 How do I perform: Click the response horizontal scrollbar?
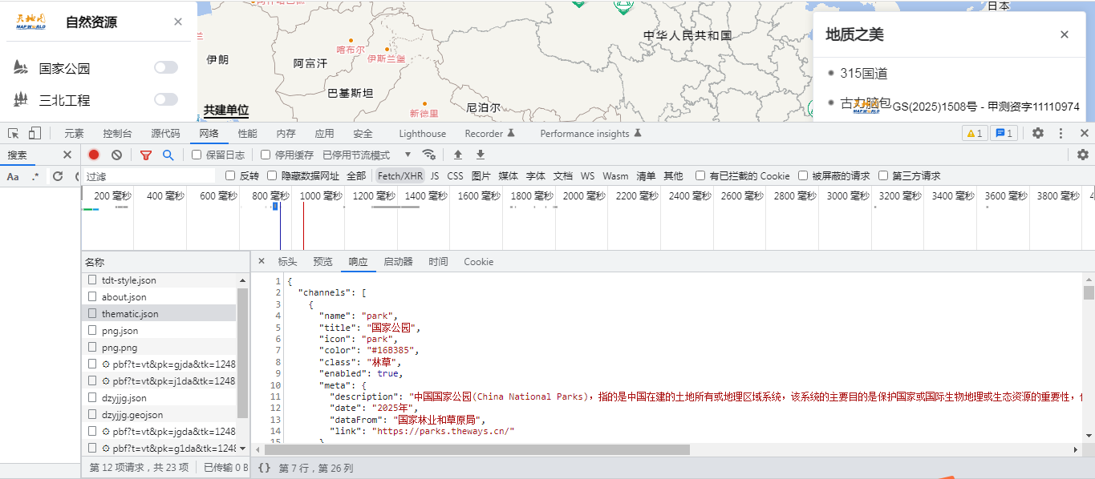(x=477, y=449)
